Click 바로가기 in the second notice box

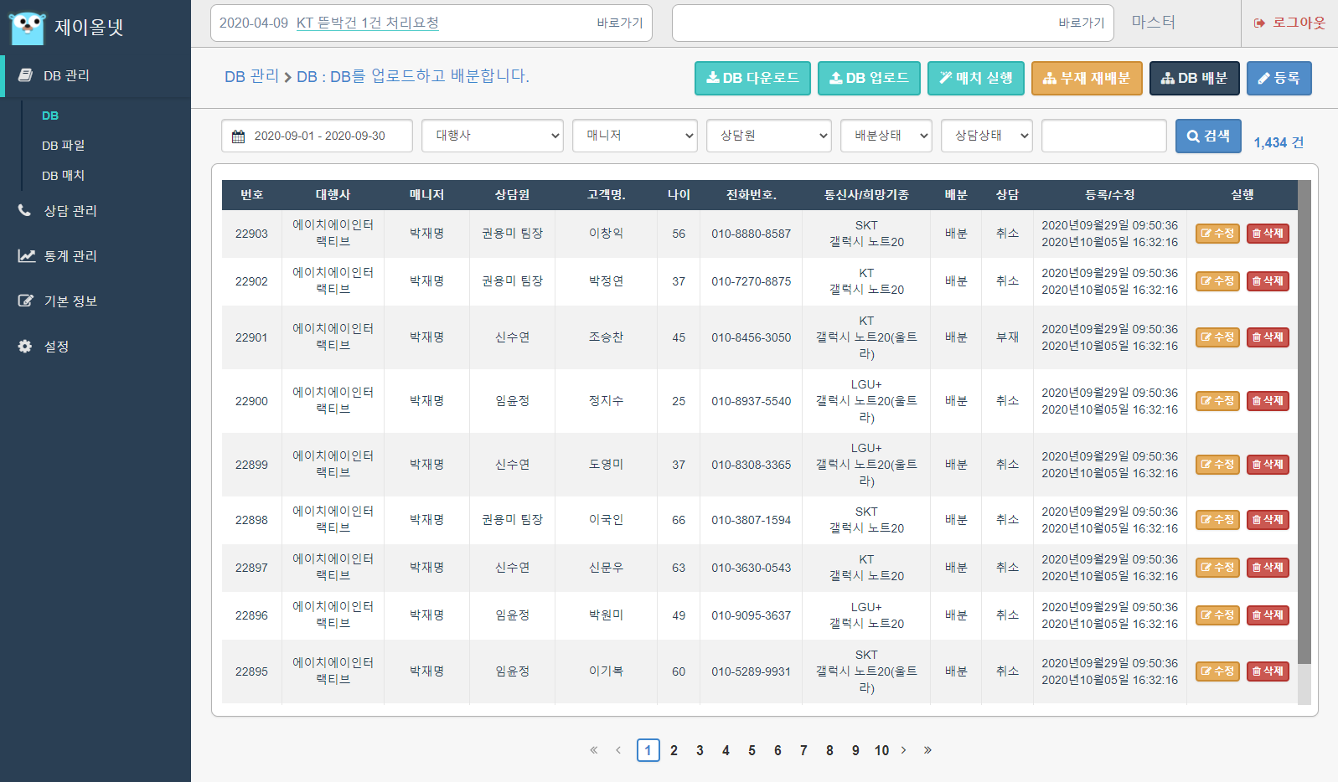(x=1081, y=23)
